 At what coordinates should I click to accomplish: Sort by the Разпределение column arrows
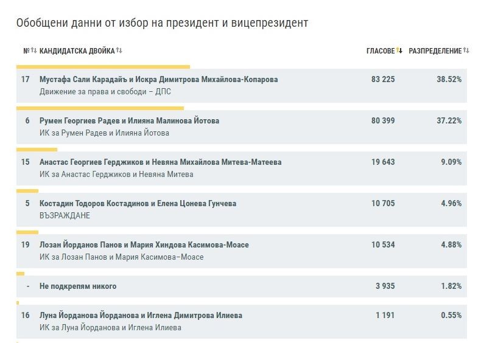466,50
